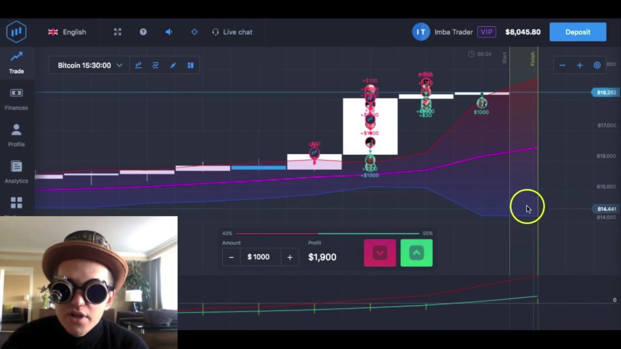
Task: Zoom in the chart with plus
Action: (x=579, y=65)
